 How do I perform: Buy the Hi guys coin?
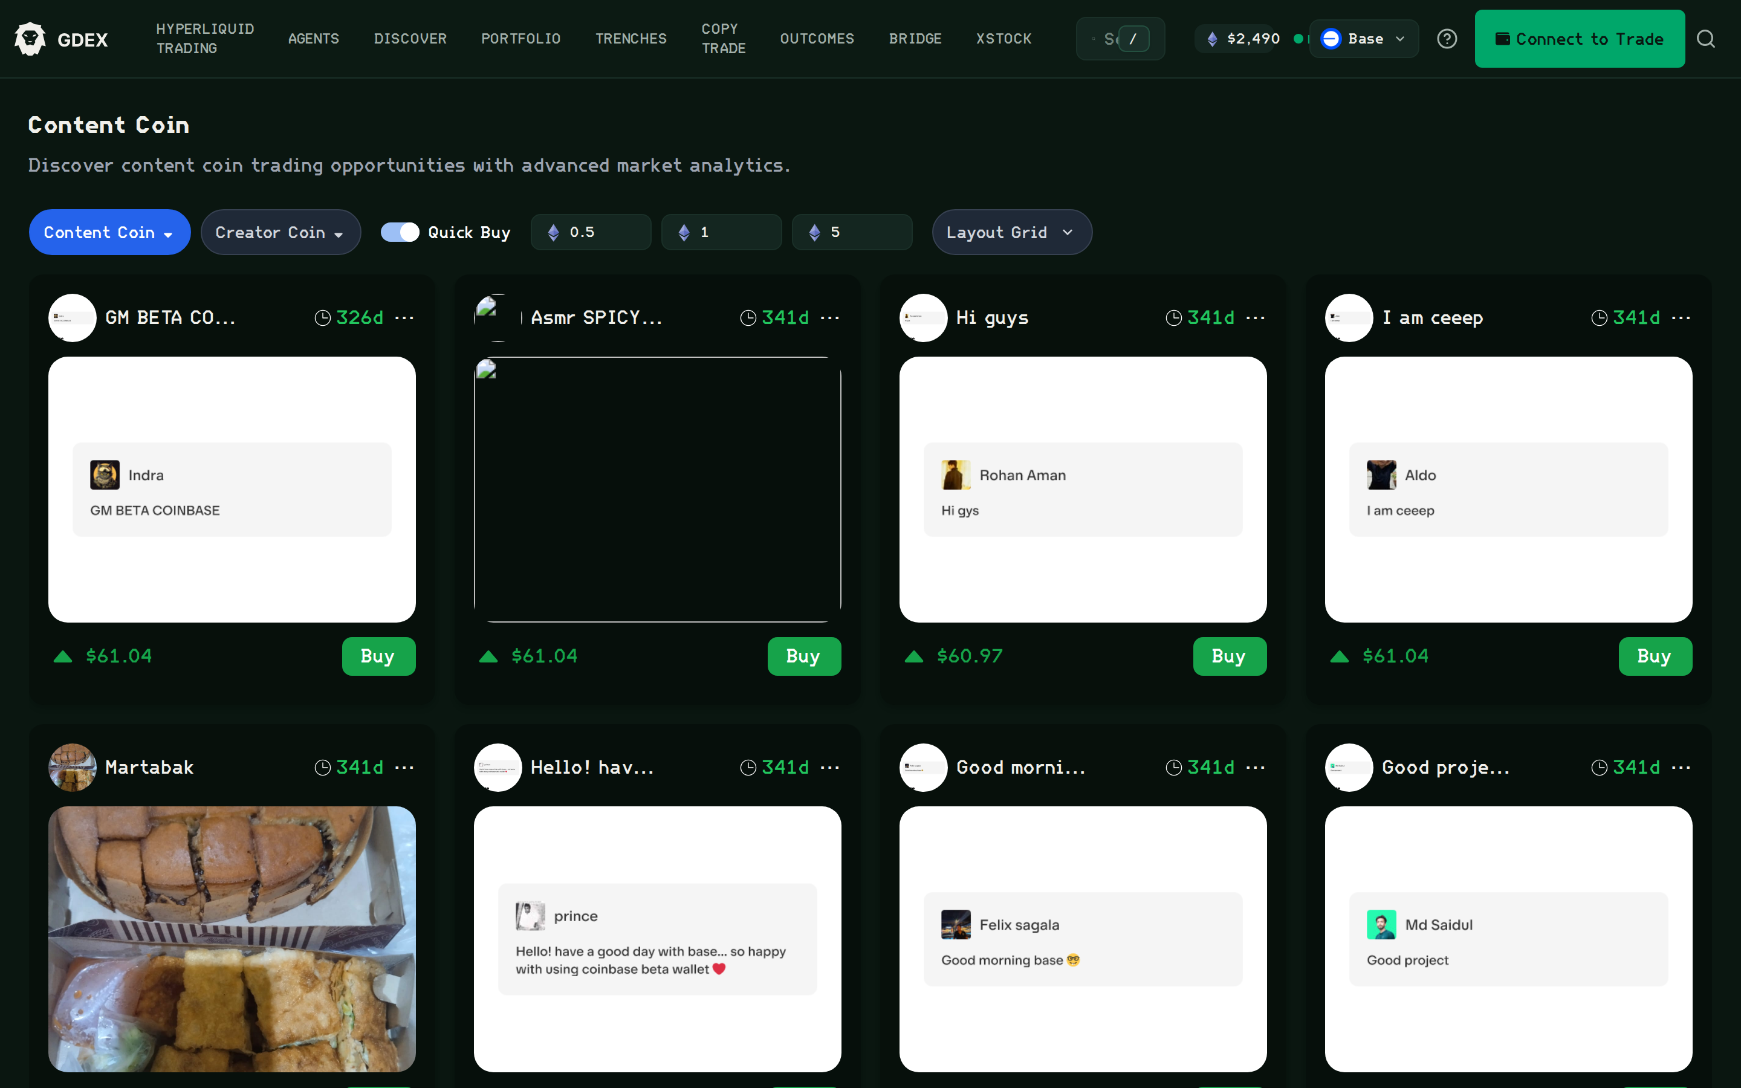1230,656
